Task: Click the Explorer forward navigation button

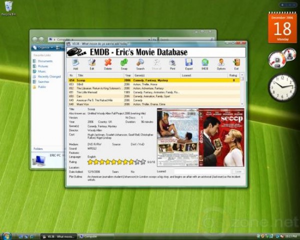Action: pyautogui.click(x=41, y=39)
